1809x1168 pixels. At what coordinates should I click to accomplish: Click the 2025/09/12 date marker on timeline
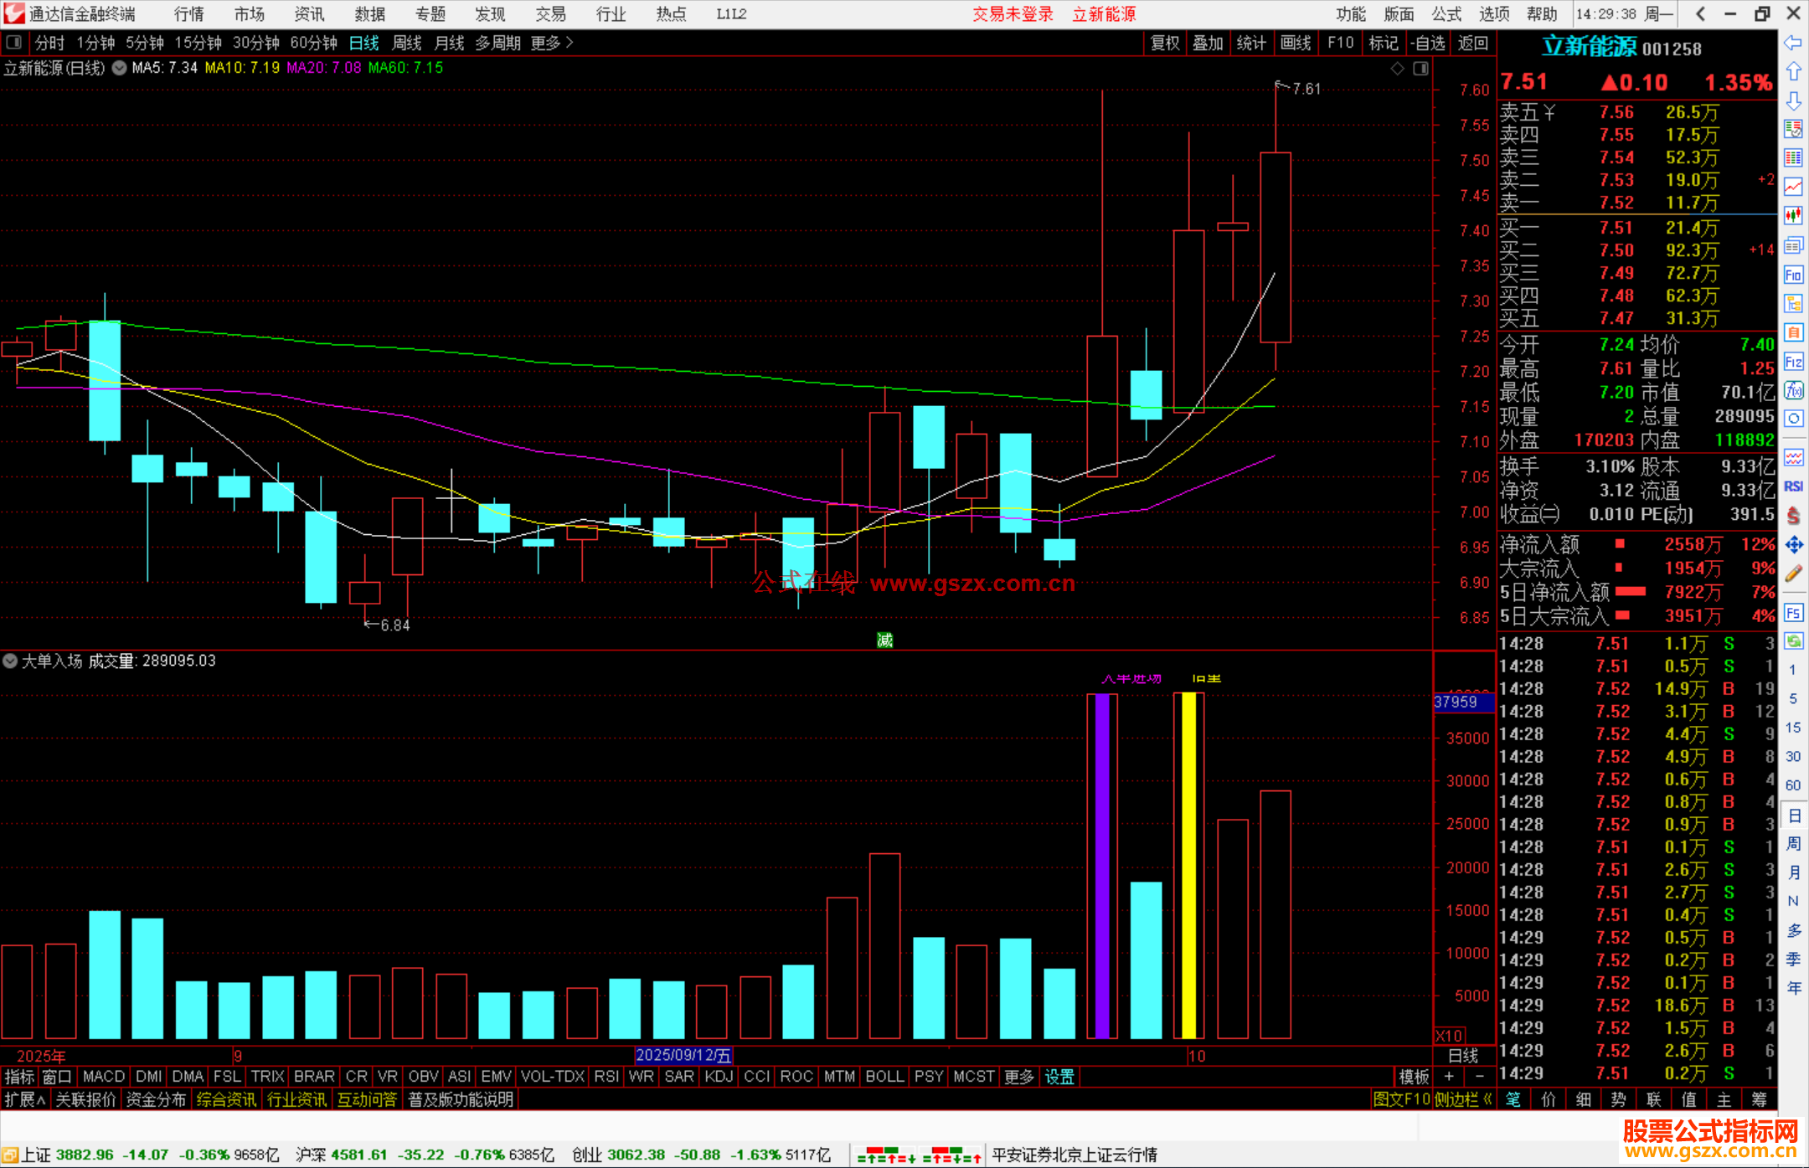[683, 1055]
